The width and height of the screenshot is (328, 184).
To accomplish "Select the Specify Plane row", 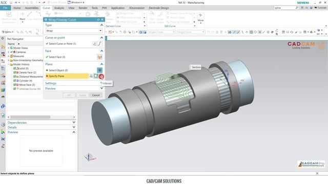I will click(67, 76).
